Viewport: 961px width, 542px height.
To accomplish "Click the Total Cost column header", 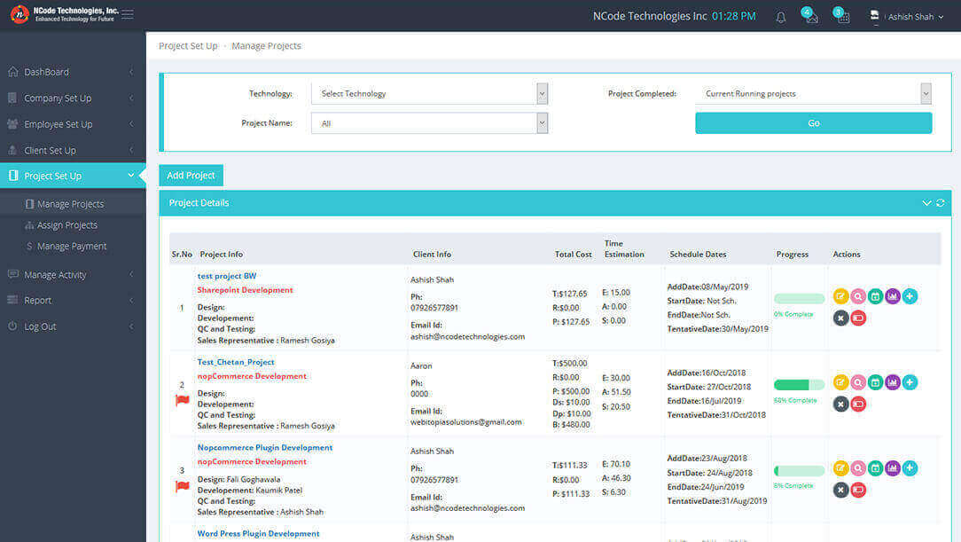I will click(573, 254).
